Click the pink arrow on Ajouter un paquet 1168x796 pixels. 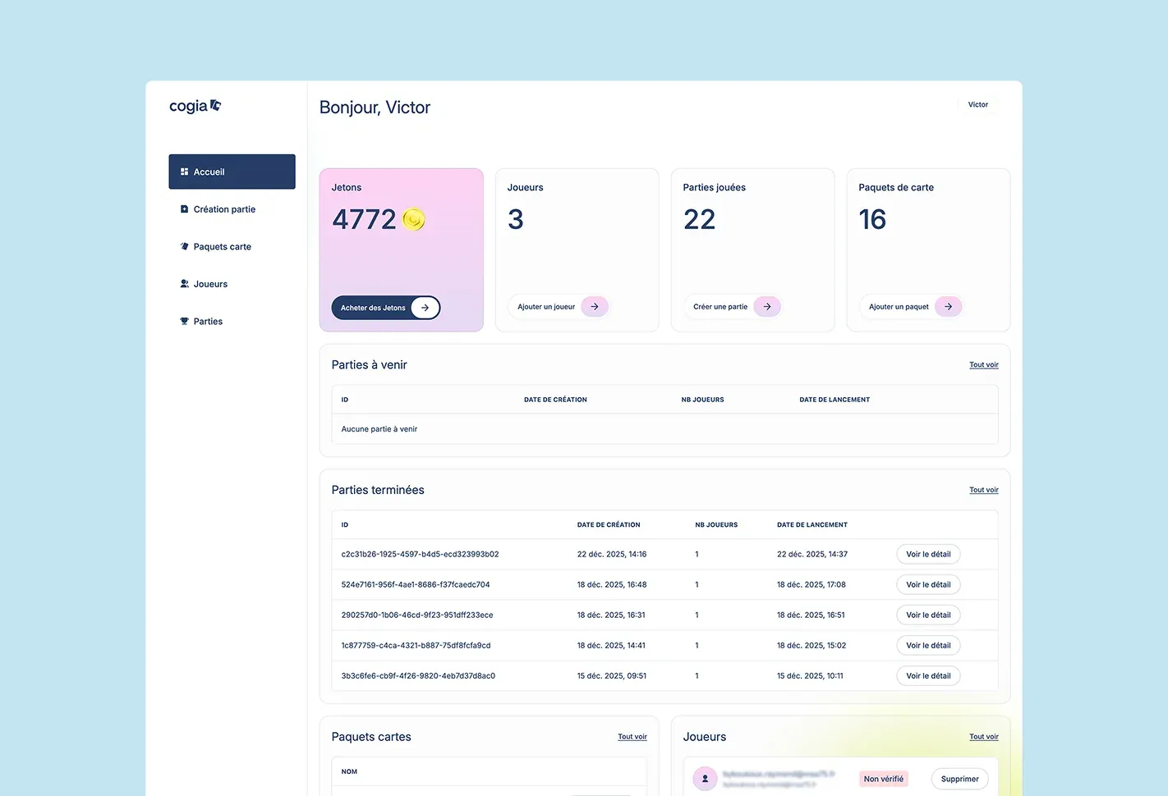948,307
